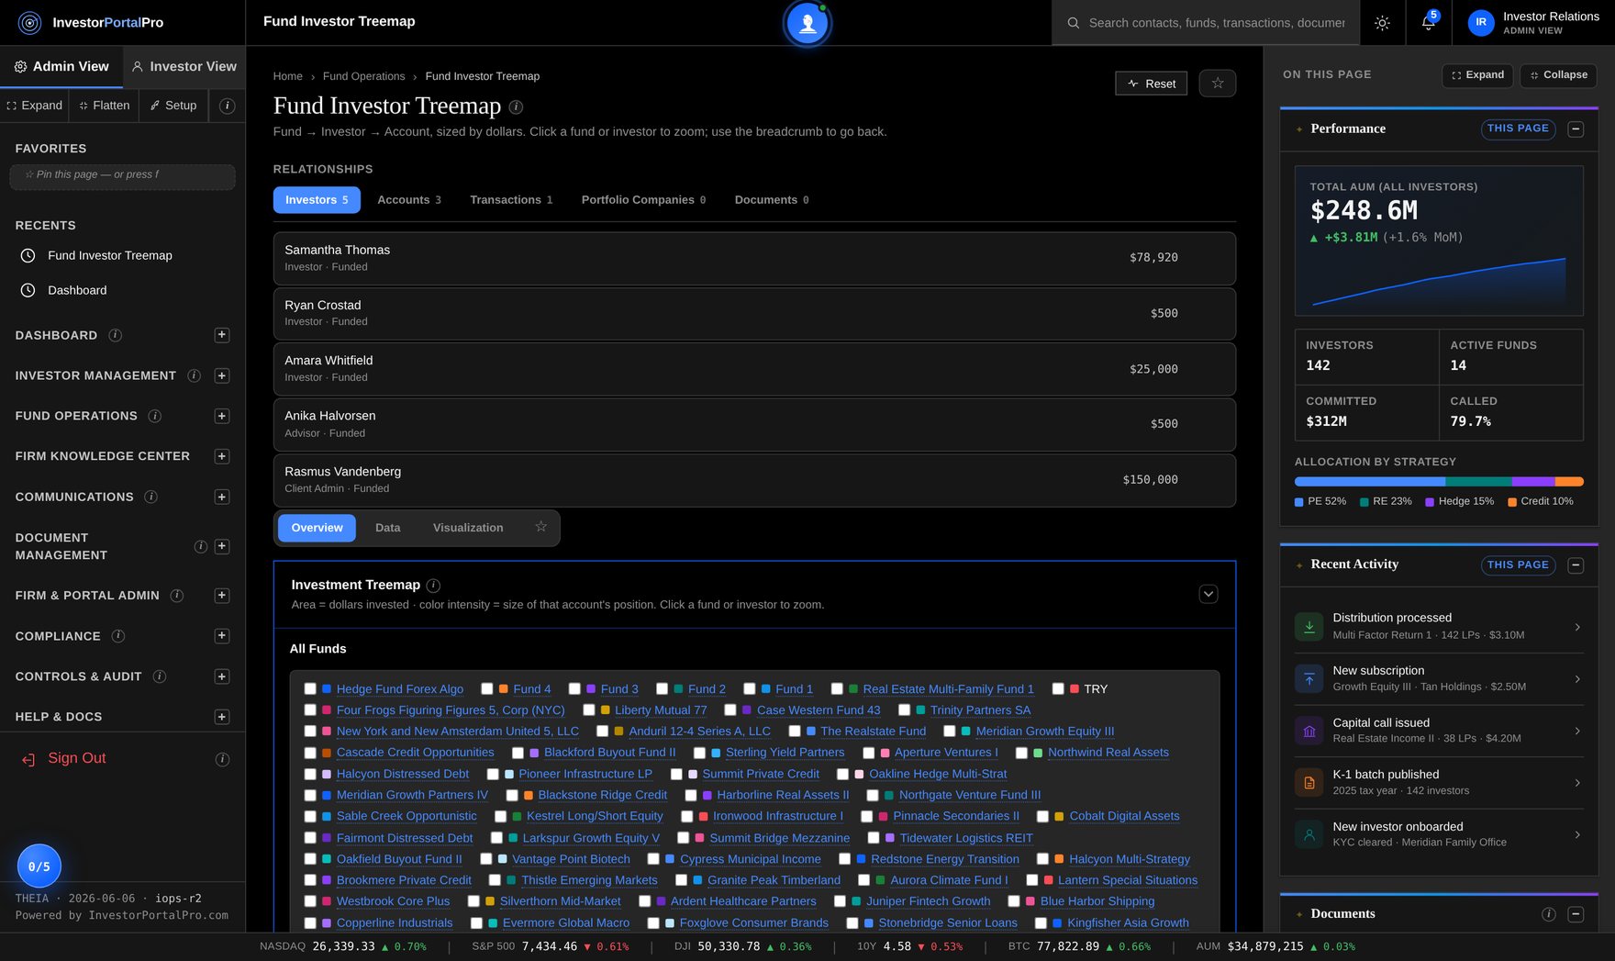This screenshot has height=961, width=1615.
Task: Click info icon next to Investor Management
Action: tap(195, 375)
